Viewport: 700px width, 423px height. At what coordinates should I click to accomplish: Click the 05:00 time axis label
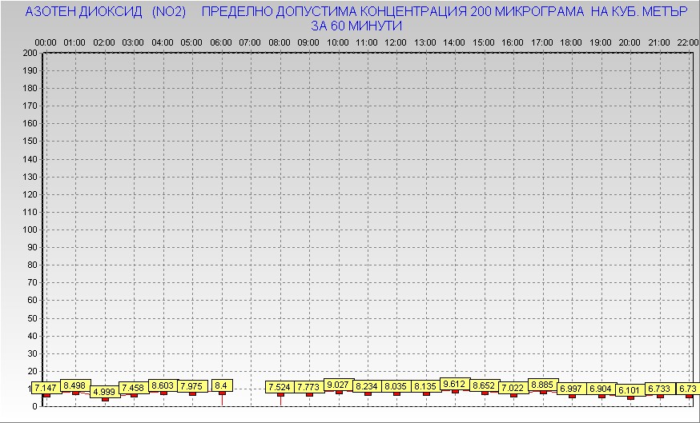coord(191,43)
